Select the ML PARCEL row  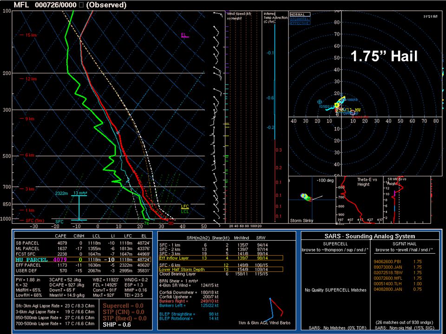point(83,249)
